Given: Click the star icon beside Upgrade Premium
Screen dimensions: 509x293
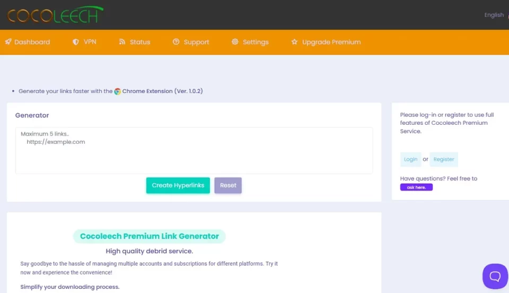Looking at the screenshot, I should tap(294, 42).
